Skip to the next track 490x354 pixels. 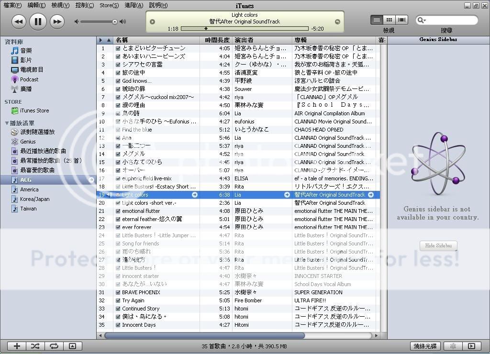tap(57, 21)
